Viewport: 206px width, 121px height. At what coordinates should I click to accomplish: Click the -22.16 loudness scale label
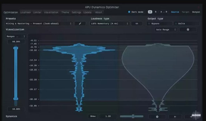[33, 79]
